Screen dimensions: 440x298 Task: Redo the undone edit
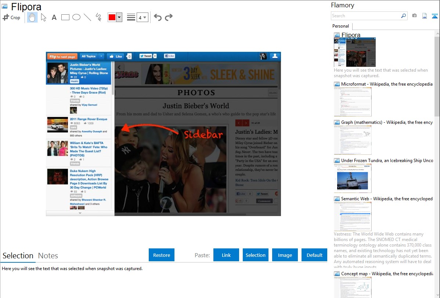[x=169, y=17]
